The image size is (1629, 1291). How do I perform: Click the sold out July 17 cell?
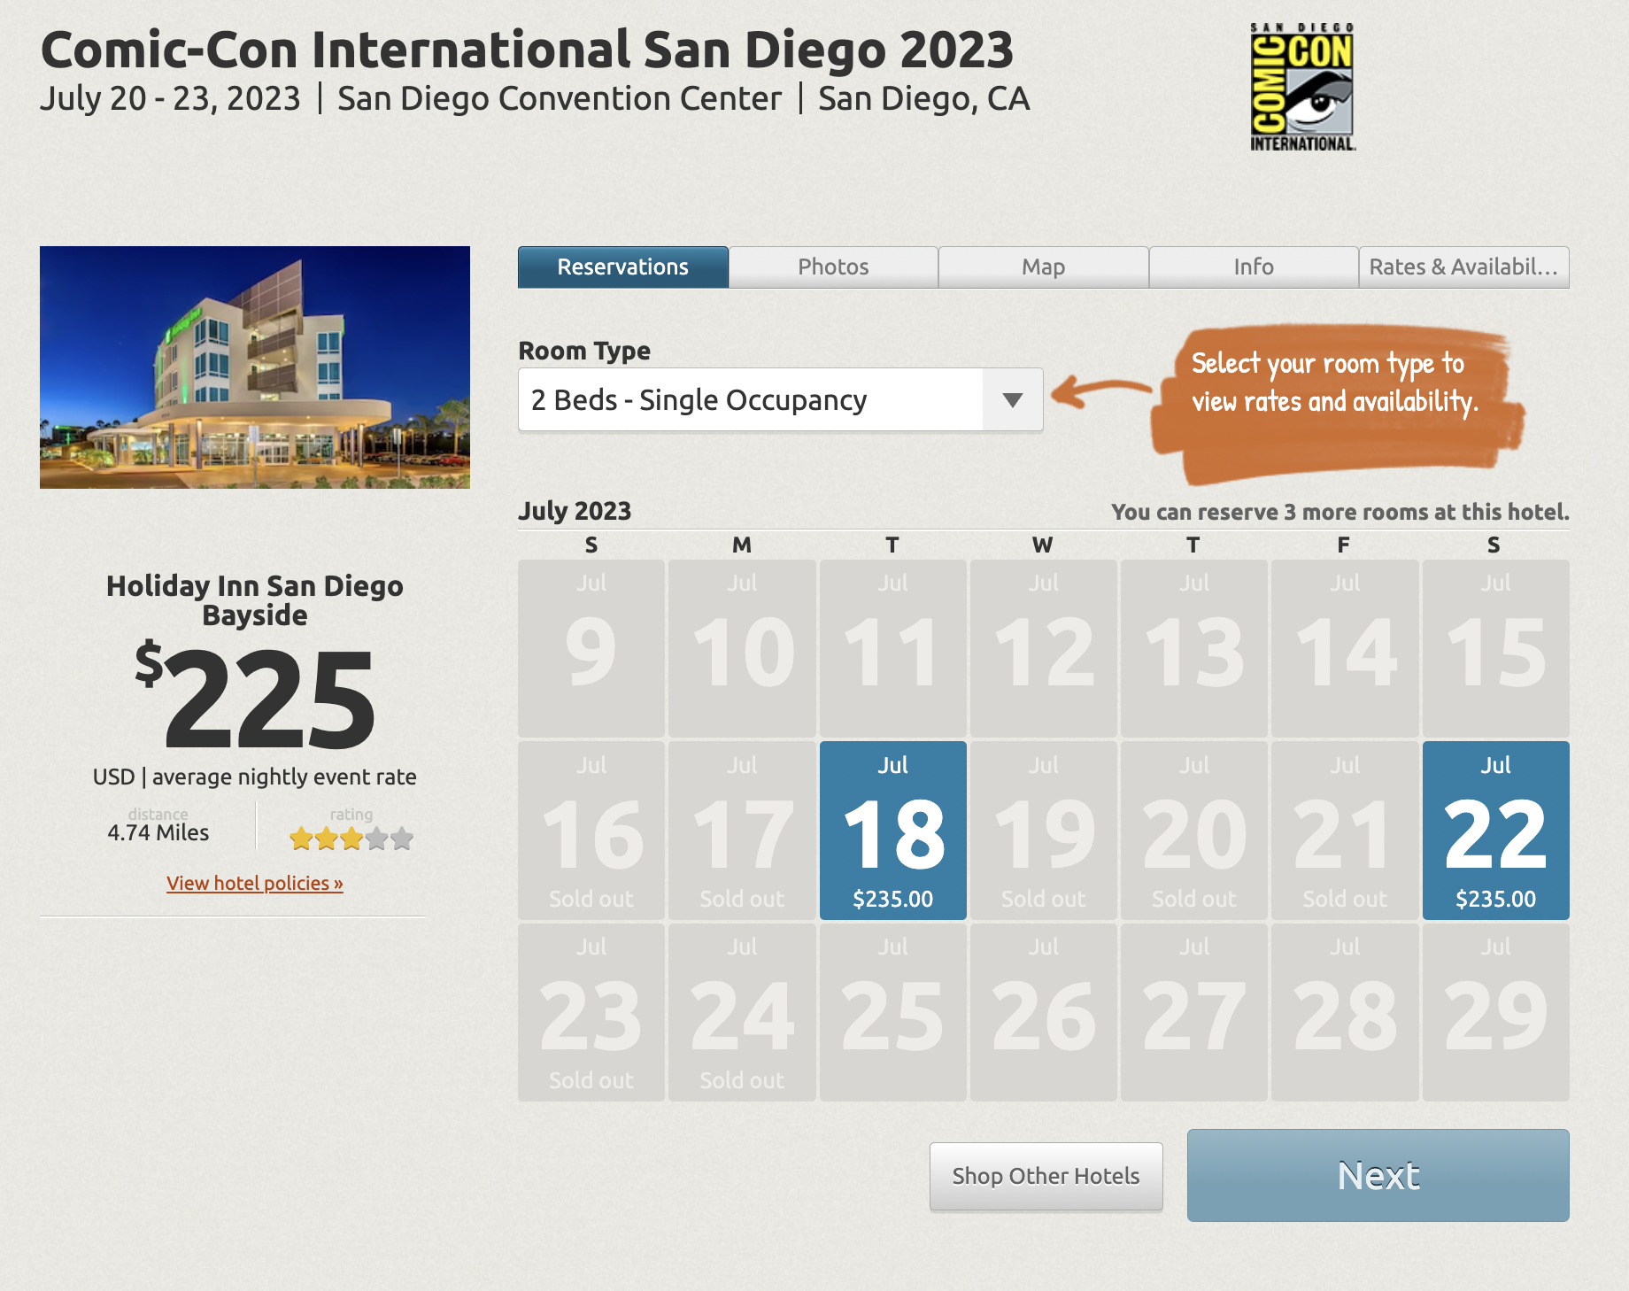pyautogui.click(x=742, y=831)
